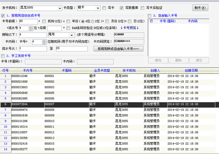Click the card number preview field 80####
The width and height of the screenshot is (219, 154).
click(x=129, y=35)
